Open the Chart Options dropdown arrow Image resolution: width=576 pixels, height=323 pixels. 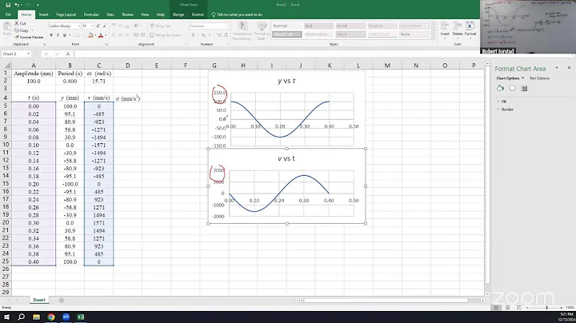tap(522, 78)
